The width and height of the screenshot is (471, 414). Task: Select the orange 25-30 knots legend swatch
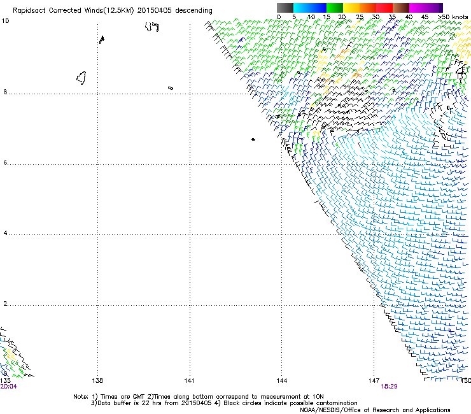point(368,8)
